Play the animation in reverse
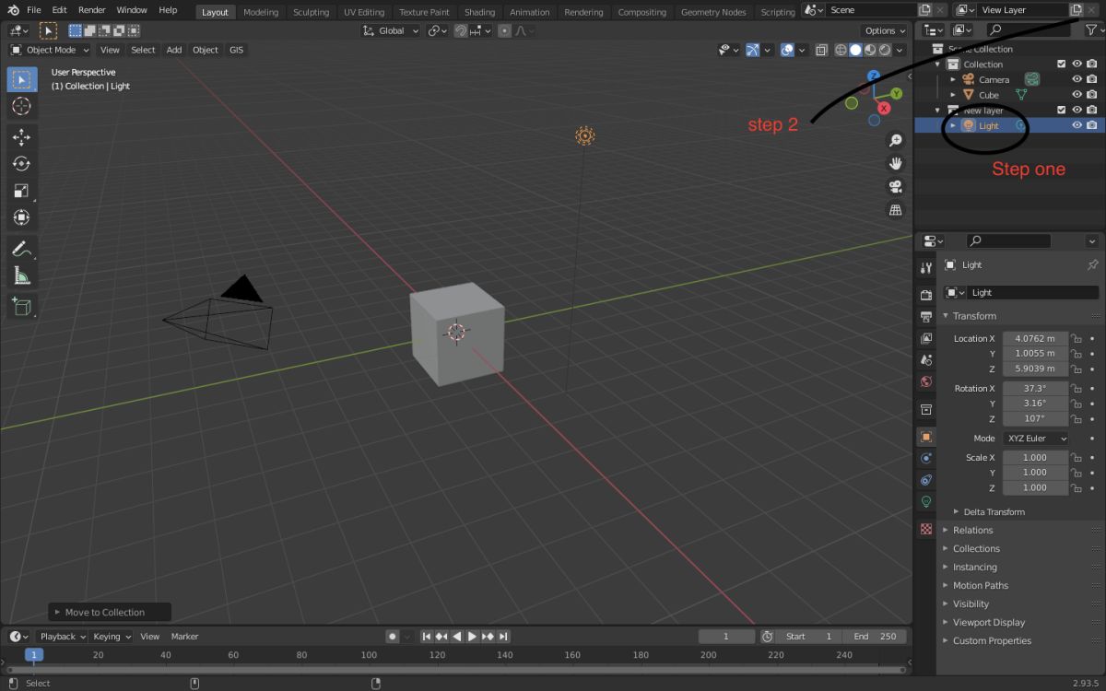1106x691 pixels. [457, 637]
